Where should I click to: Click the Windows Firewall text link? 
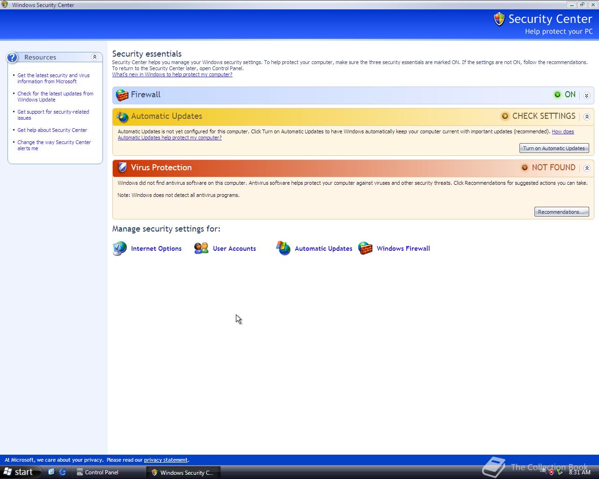(403, 248)
